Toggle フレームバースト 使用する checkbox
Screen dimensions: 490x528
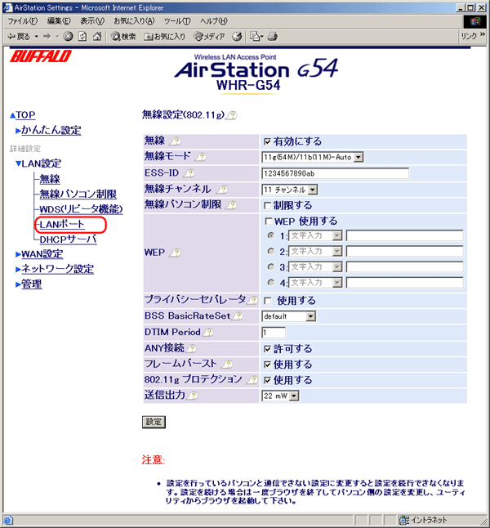click(268, 365)
